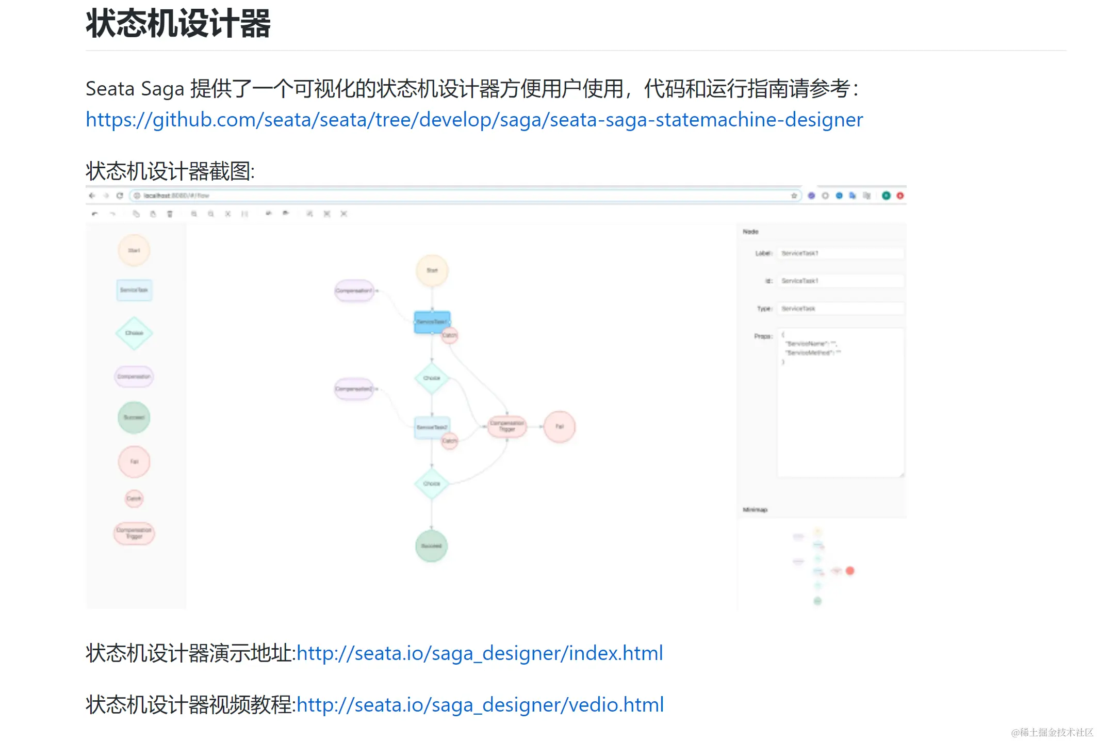This screenshot has height=741, width=1097.
Task: Click the Type field showing ServiceTask
Action: (x=841, y=309)
